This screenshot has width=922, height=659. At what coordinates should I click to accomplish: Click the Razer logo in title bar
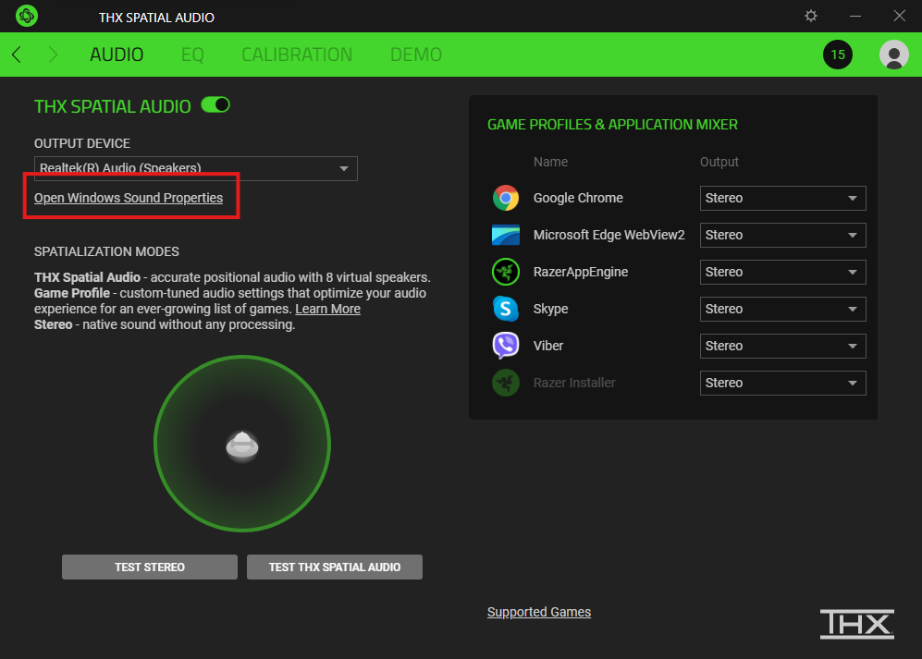(27, 16)
